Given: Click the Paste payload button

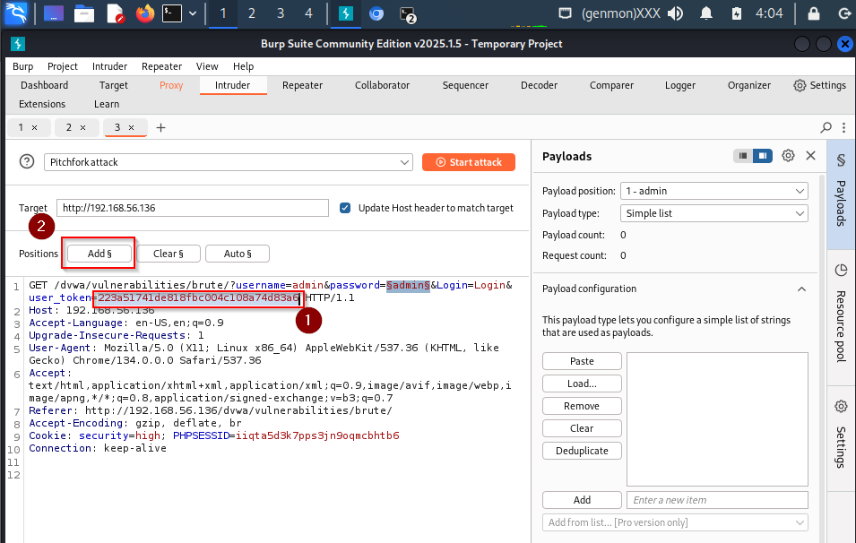Looking at the screenshot, I should point(582,361).
